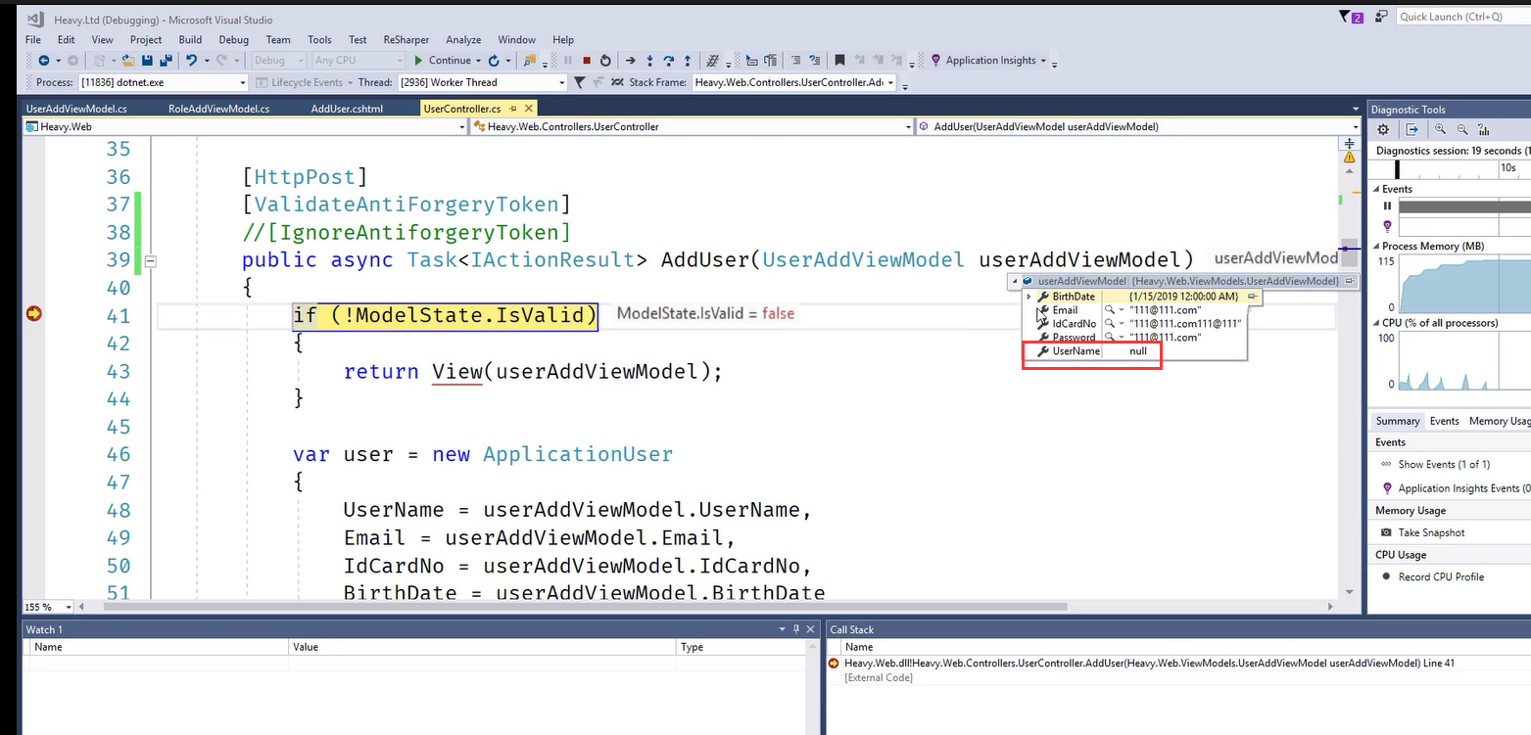
Task: Restart the debugging session
Action: coord(605,61)
